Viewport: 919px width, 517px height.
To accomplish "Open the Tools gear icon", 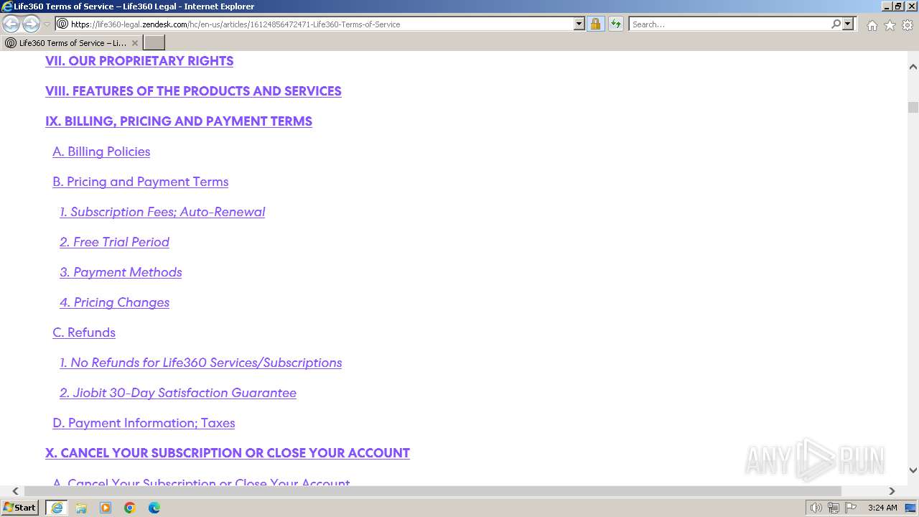I will 908,25.
